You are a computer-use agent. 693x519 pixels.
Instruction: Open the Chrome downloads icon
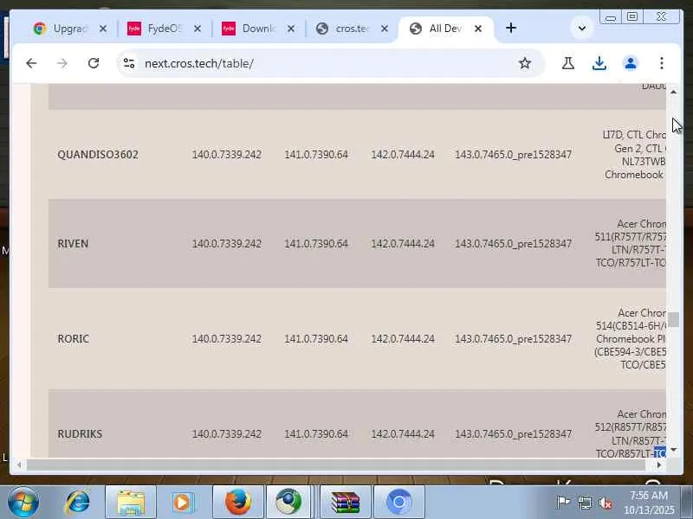pyautogui.click(x=599, y=63)
